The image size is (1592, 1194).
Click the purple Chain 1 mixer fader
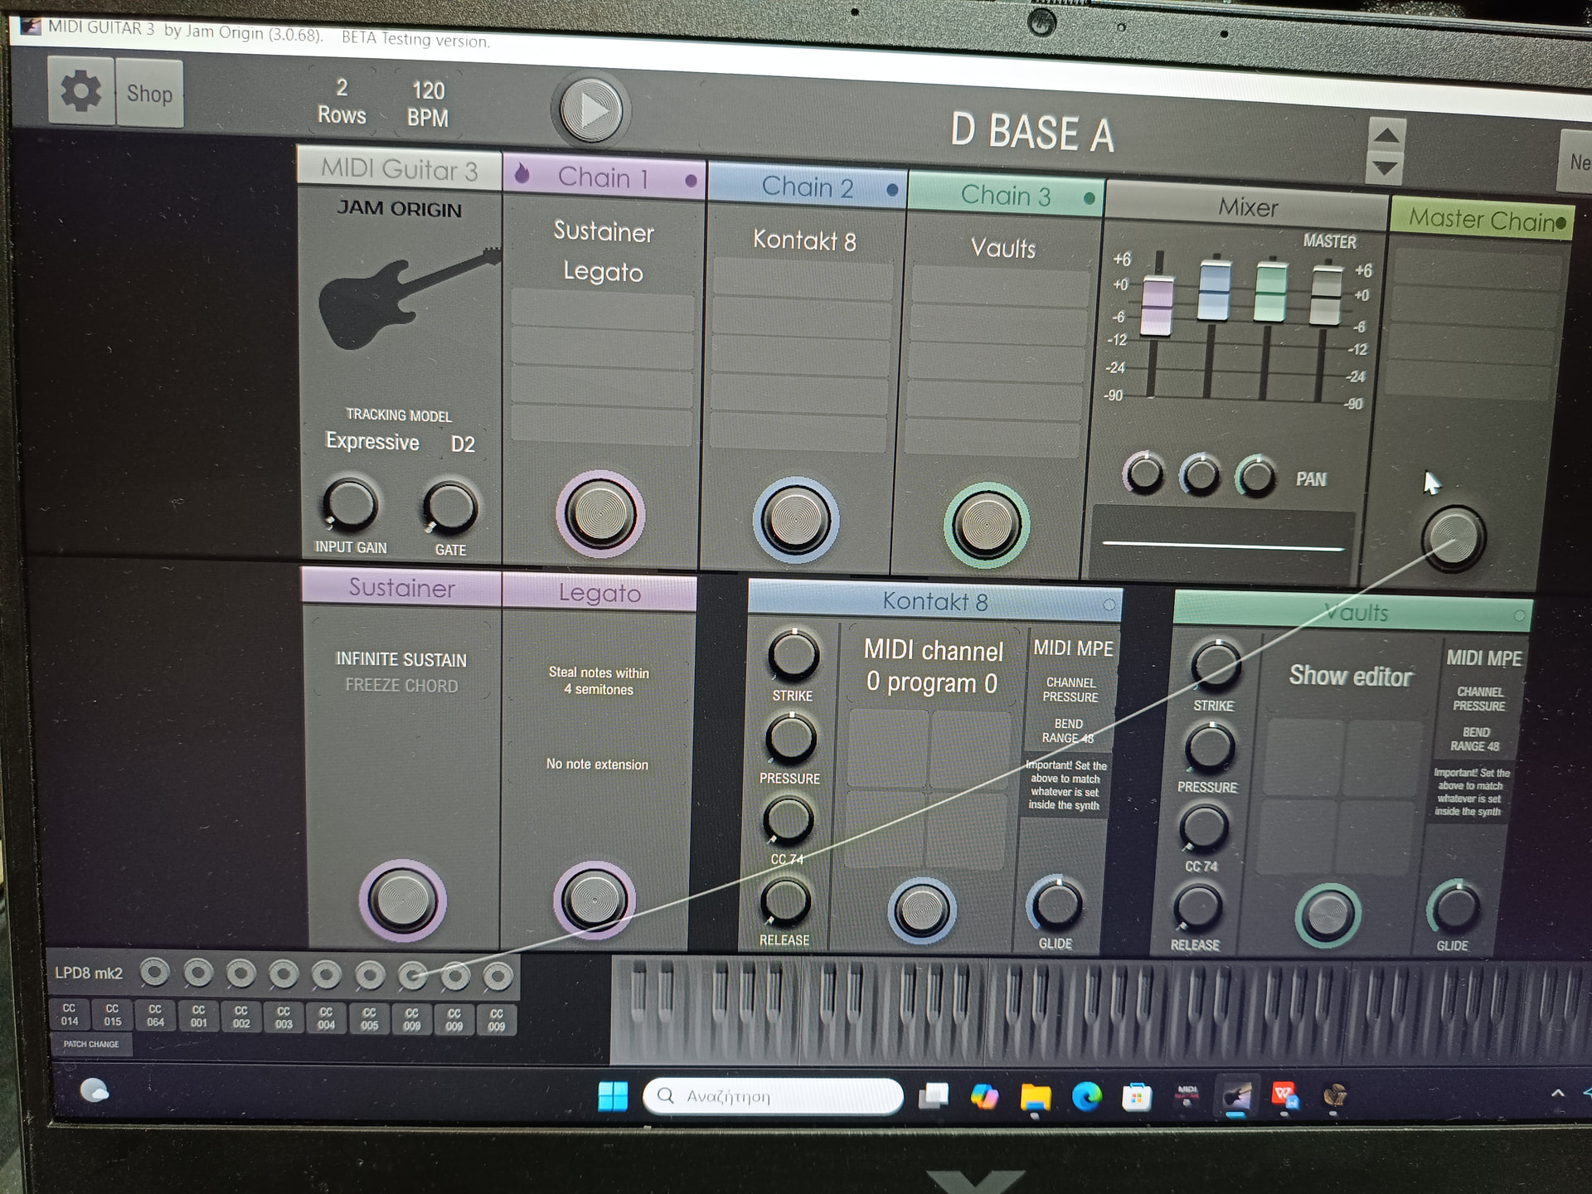coord(1157,307)
